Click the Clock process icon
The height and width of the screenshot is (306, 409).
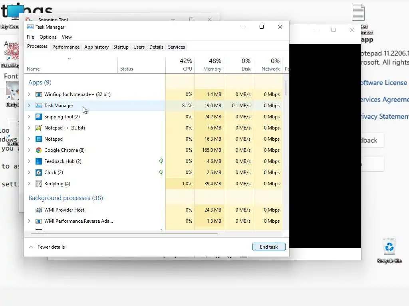39,173
